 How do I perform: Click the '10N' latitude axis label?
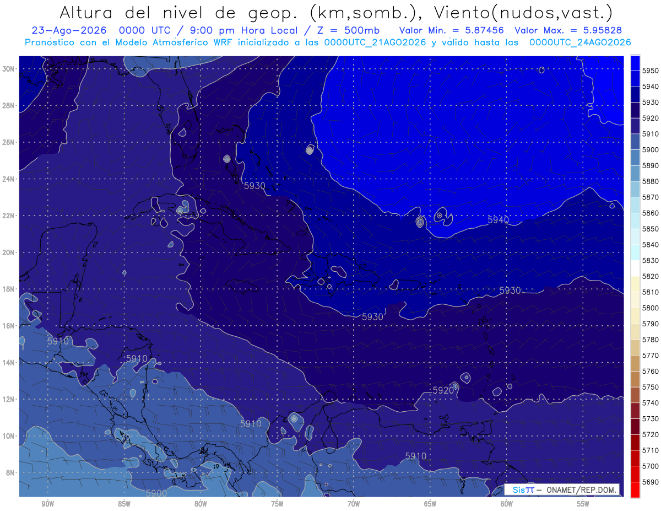point(8,436)
